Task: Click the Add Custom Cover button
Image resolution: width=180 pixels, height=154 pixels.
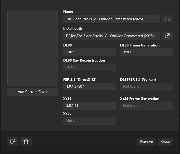Action: click(33, 92)
